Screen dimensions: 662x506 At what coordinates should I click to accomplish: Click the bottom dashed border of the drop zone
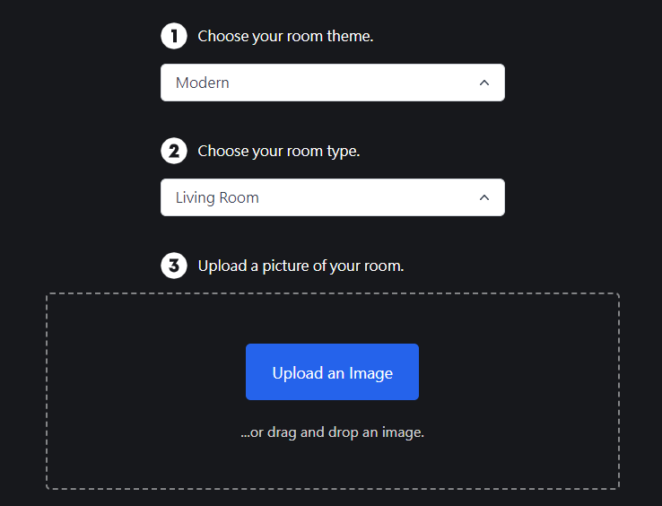[332, 489]
